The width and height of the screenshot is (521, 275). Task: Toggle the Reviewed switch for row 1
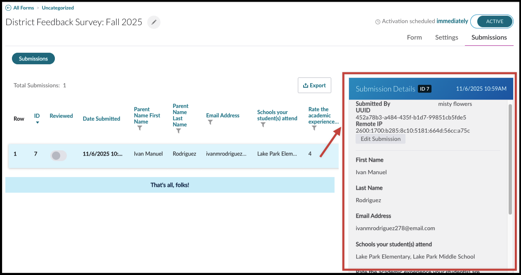point(58,155)
